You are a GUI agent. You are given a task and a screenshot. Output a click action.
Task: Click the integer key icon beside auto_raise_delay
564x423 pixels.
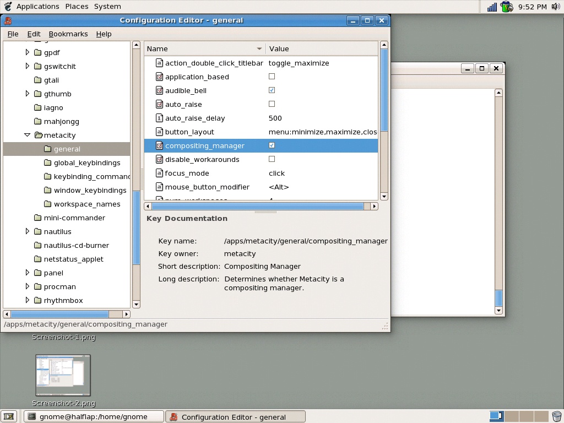click(159, 118)
